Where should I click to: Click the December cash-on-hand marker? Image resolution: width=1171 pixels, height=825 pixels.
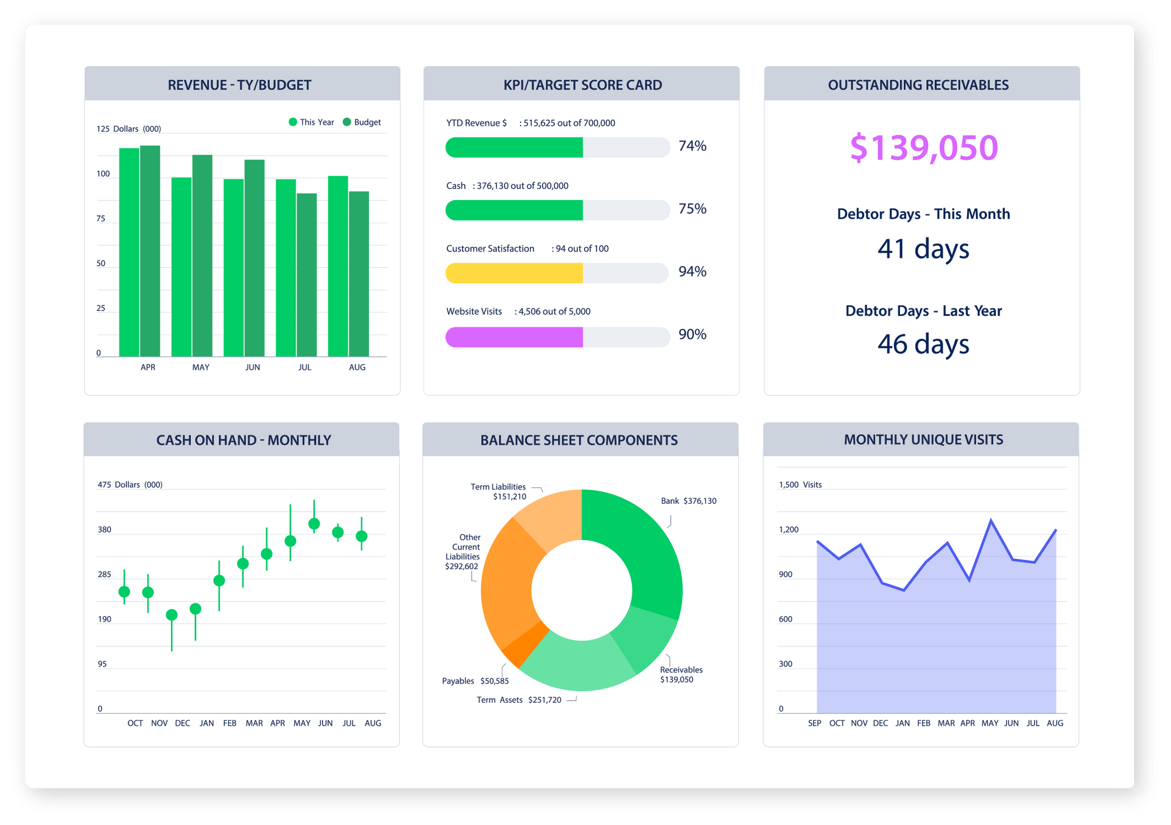click(x=172, y=615)
